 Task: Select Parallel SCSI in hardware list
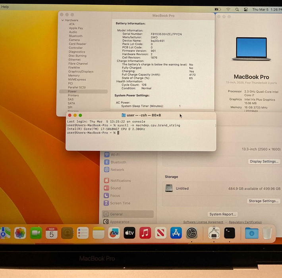tap(77, 87)
